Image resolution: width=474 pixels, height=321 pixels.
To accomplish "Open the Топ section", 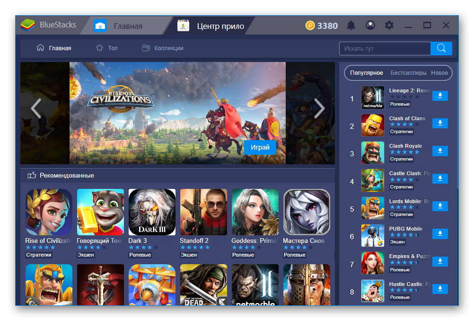I will (107, 48).
